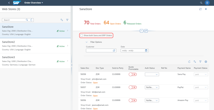Sort the web stores list
214x110 pixels.
tap(62, 20)
